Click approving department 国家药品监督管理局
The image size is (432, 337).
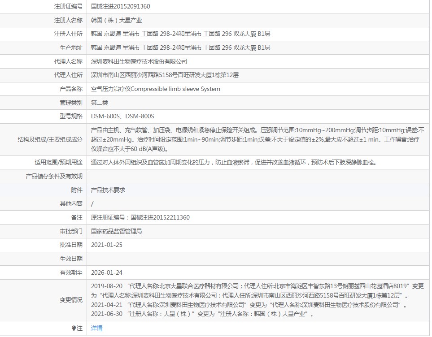(117, 231)
